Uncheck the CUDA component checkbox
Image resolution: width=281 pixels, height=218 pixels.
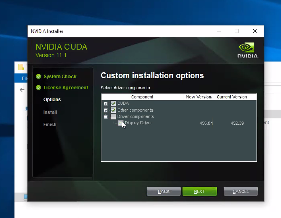[x=113, y=103]
